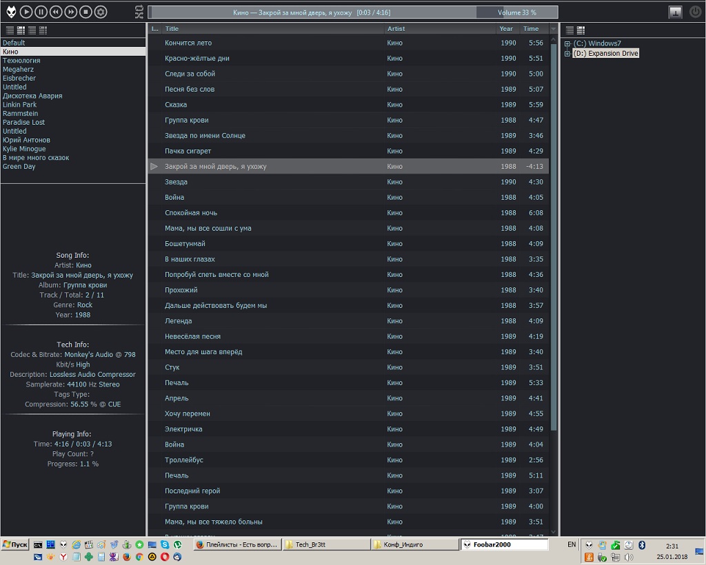Launch Google Chrome from quick launch
706x565 pixels.
pyautogui.click(x=139, y=557)
